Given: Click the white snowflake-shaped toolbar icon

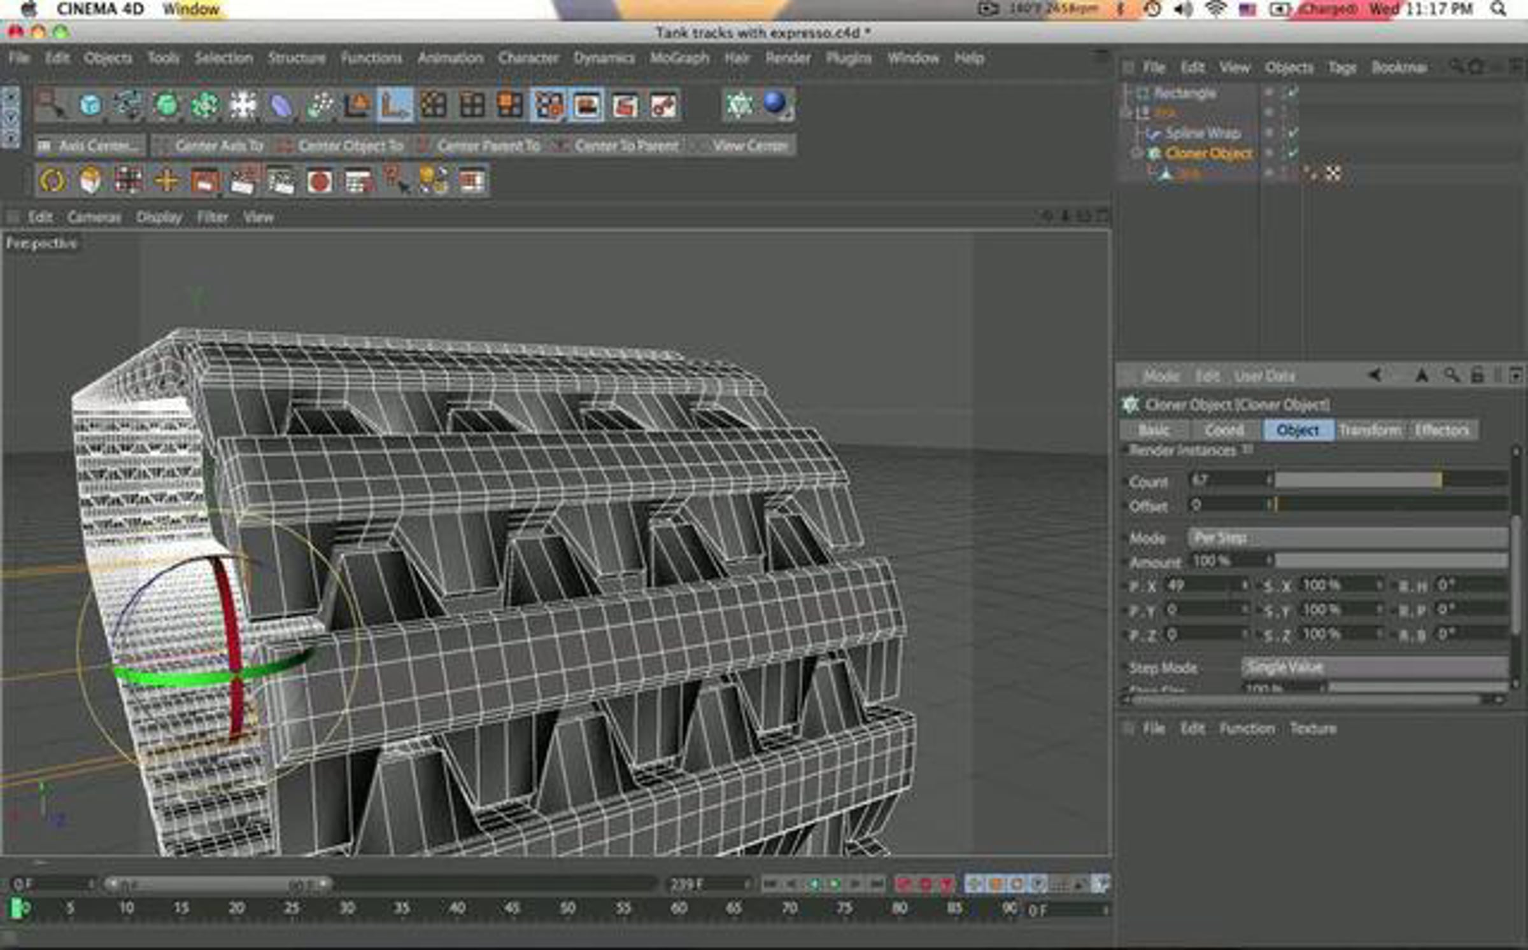Looking at the screenshot, I should click(x=243, y=104).
